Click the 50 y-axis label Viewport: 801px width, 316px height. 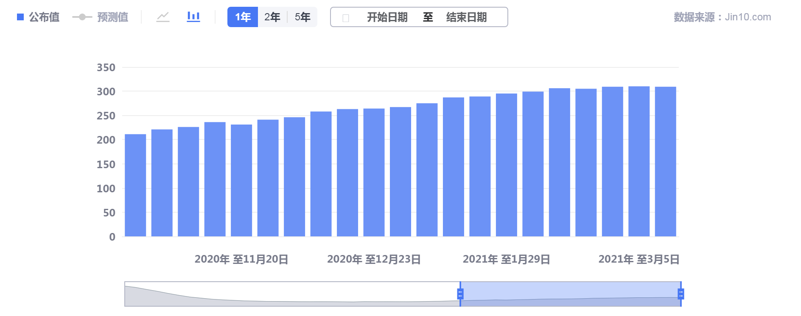click(109, 213)
